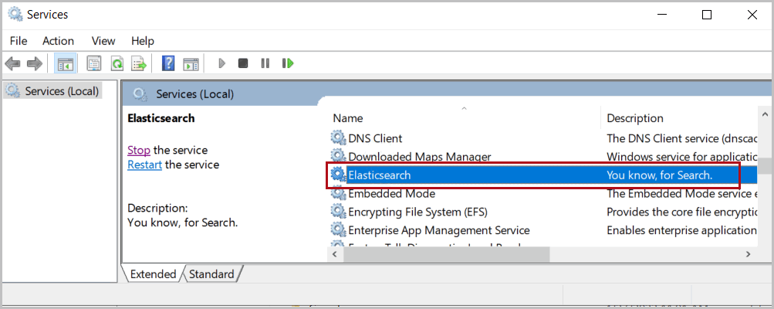The image size is (774, 309).
Task: Click the Restart the service link
Action: click(144, 165)
